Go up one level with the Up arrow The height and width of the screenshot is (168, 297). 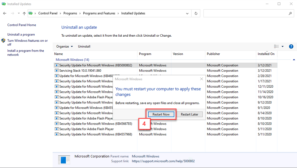tap(24, 13)
